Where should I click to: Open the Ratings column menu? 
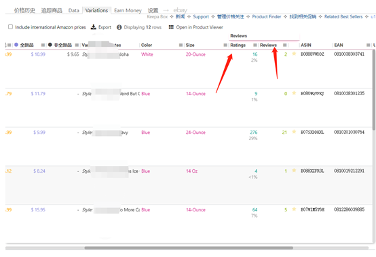point(255,45)
